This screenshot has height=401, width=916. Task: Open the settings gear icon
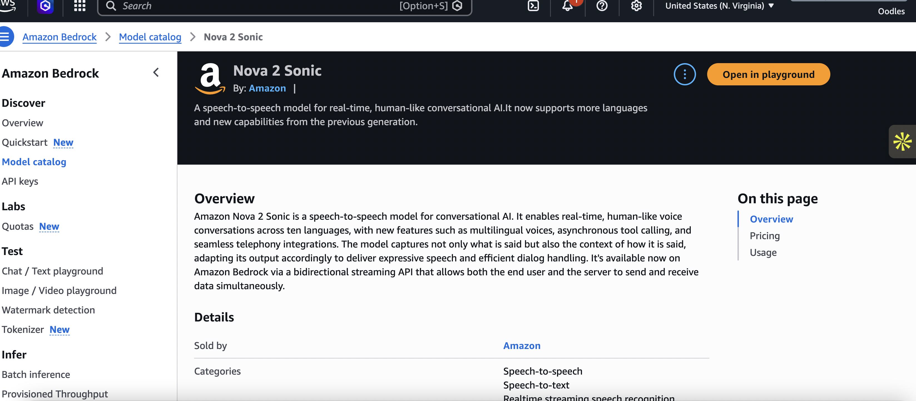coord(636,6)
